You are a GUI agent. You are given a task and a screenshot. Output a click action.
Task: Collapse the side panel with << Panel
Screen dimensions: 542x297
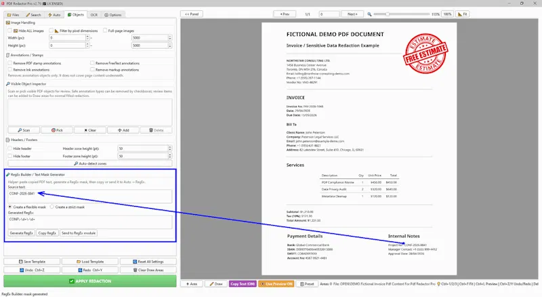192,14
